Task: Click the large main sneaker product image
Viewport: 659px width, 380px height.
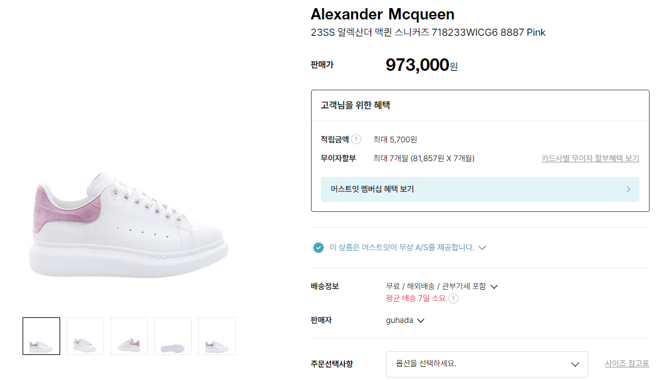Action: coord(129,226)
